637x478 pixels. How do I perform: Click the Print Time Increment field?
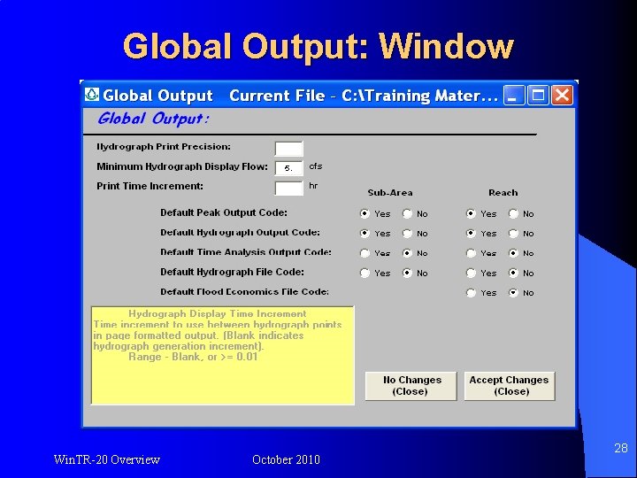pyautogui.click(x=288, y=189)
